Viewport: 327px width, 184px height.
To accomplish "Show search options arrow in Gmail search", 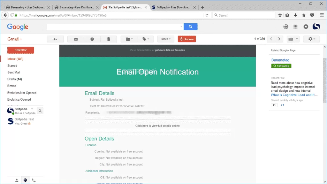I will [181, 27].
